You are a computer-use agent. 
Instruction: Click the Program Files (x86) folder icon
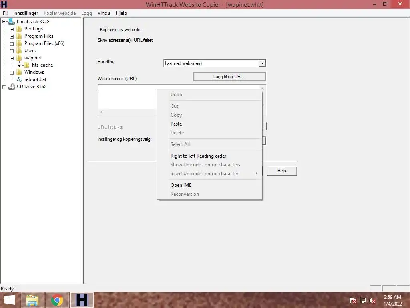coord(19,43)
